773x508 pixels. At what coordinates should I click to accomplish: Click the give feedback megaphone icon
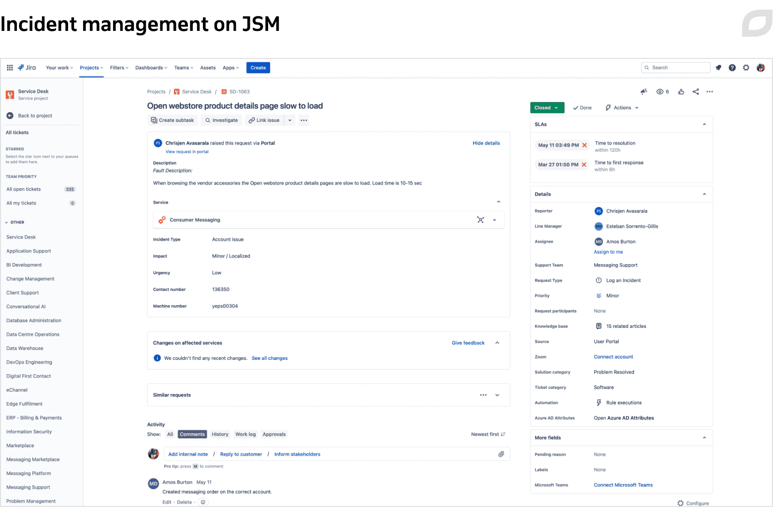(x=644, y=91)
